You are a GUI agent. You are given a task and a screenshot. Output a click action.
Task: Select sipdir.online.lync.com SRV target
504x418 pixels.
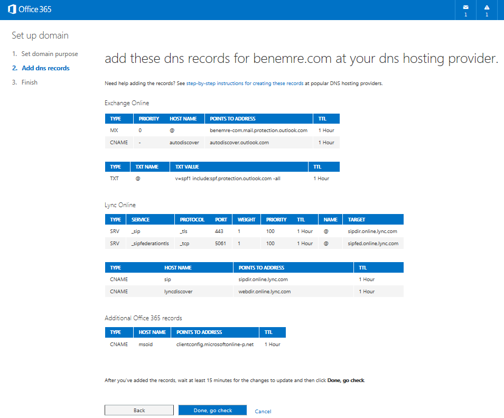[x=372, y=231]
